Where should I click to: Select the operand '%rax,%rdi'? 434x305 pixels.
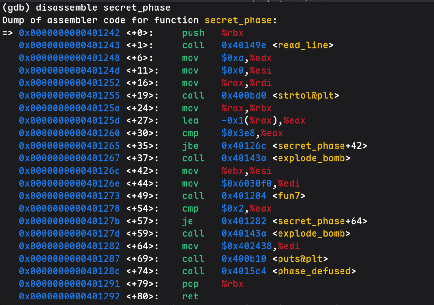click(246, 83)
